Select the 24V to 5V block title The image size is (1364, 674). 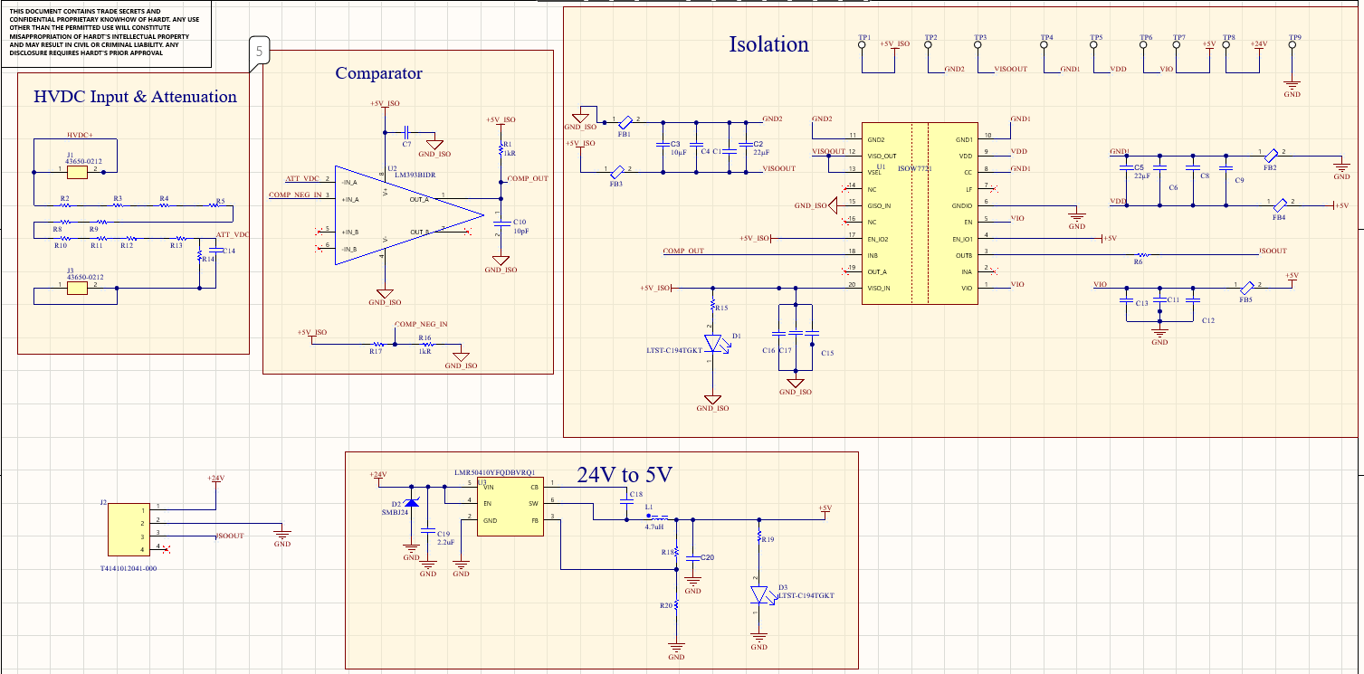[x=625, y=475]
